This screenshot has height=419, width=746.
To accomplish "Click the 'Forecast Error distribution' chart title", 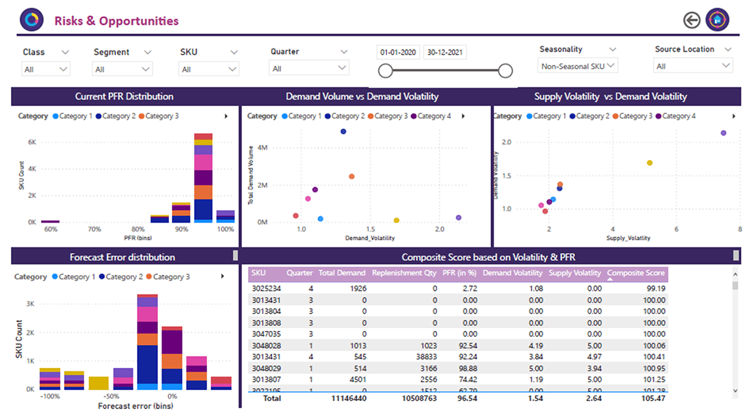I will click(x=122, y=257).
